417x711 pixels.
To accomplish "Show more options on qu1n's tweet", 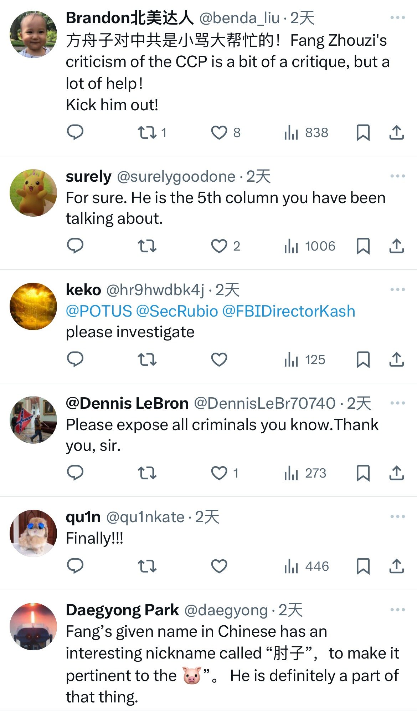I will [397, 516].
